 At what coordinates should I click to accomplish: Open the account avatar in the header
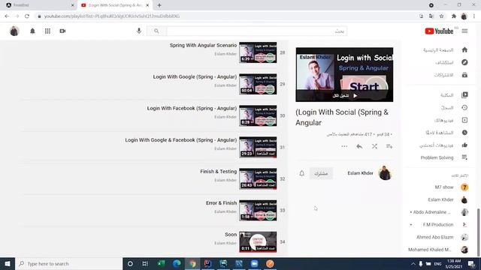point(14,31)
